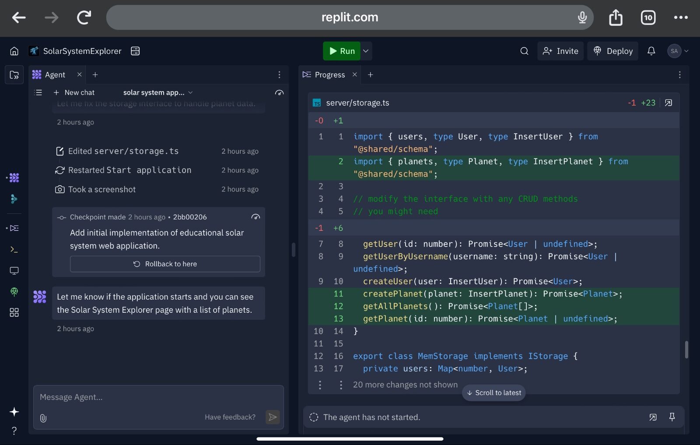Click Rollback to here on the checkpoint

click(x=165, y=264)
